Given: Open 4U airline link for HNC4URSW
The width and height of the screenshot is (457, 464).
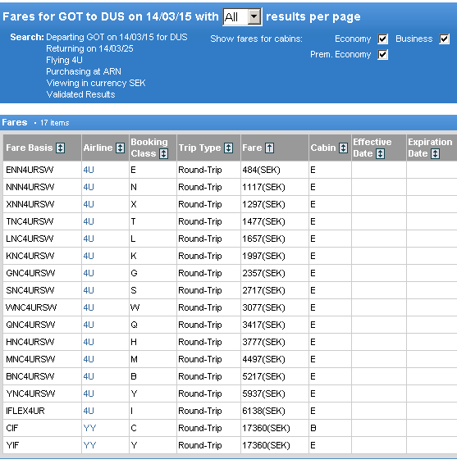Looking at the screenshot, I should [x=89, y=342].
